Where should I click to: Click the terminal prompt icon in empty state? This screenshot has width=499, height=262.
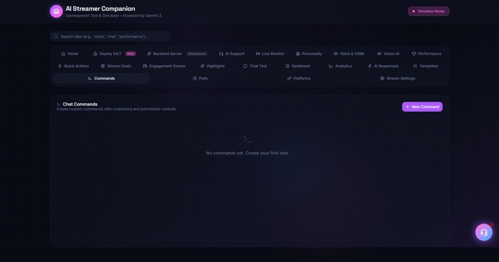point(247,139)
